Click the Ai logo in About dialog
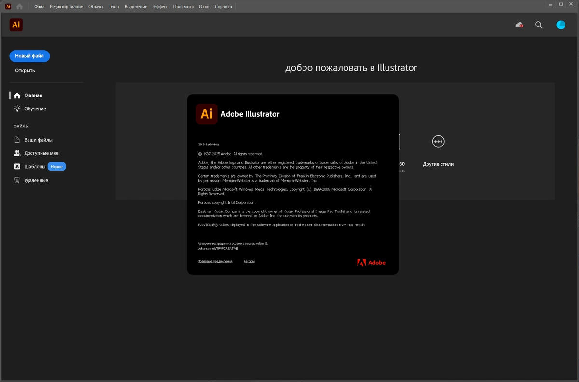Screen dimensions: 579x382 tap(207, 114)
